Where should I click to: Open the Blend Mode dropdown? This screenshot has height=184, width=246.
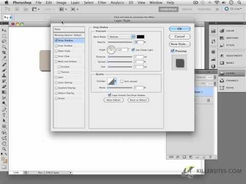click(121, 37)
